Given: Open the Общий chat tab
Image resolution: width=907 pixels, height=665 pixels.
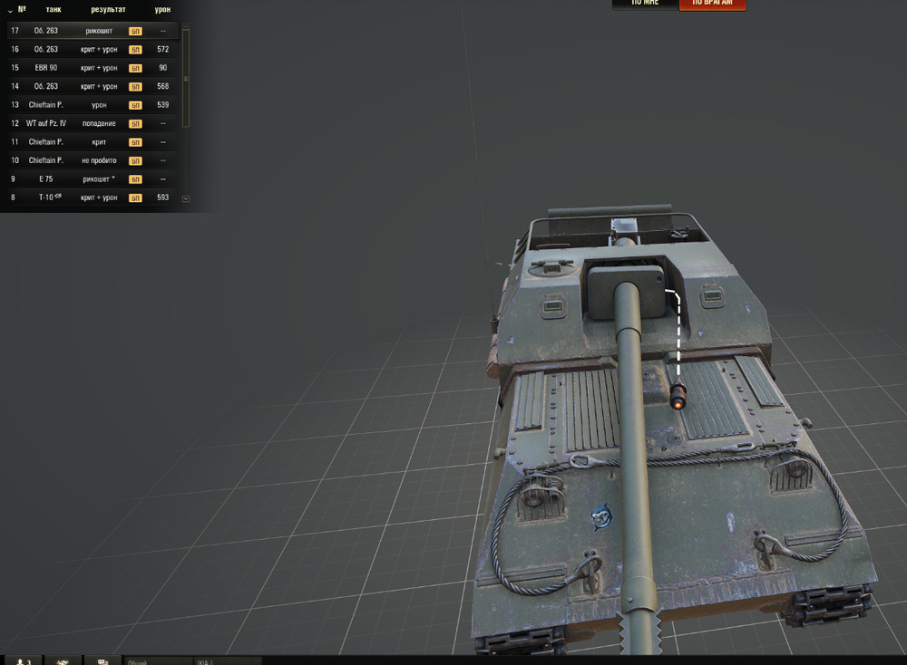Looking at the screenshot, I should pyautogui.click(x=159, y=661).
